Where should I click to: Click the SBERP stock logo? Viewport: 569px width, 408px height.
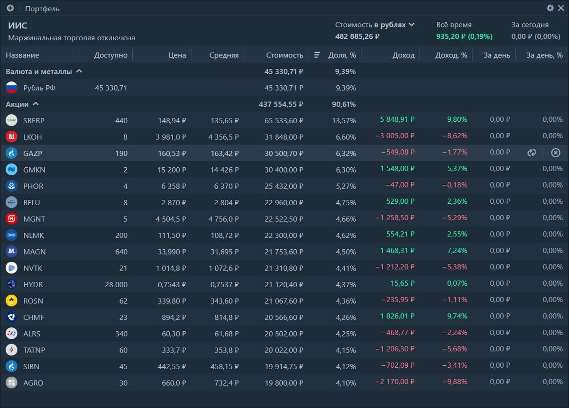[x=11, y=120]
